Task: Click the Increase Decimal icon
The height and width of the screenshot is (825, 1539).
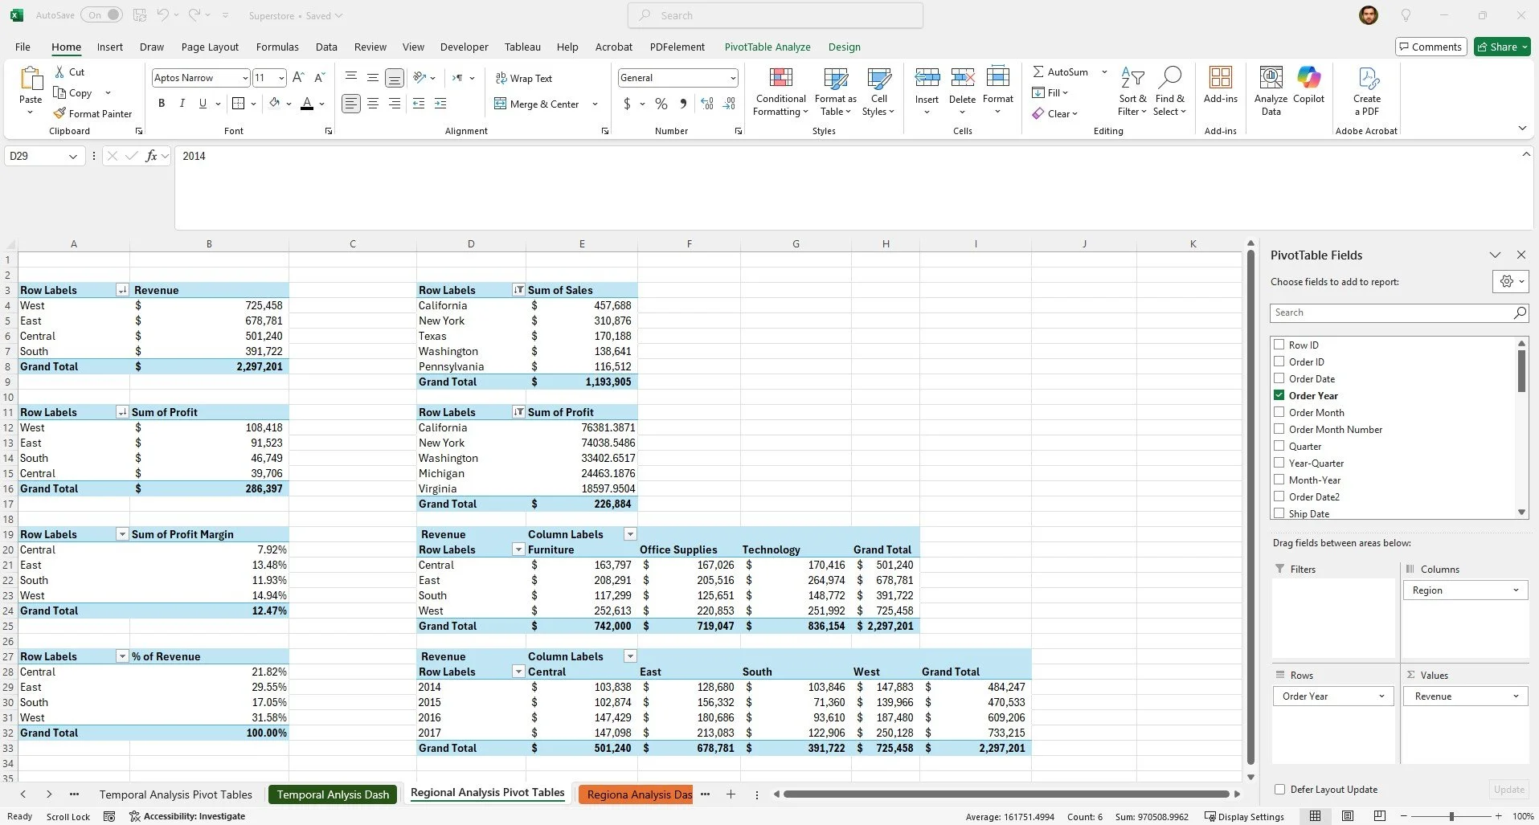Action: (707, 104)
